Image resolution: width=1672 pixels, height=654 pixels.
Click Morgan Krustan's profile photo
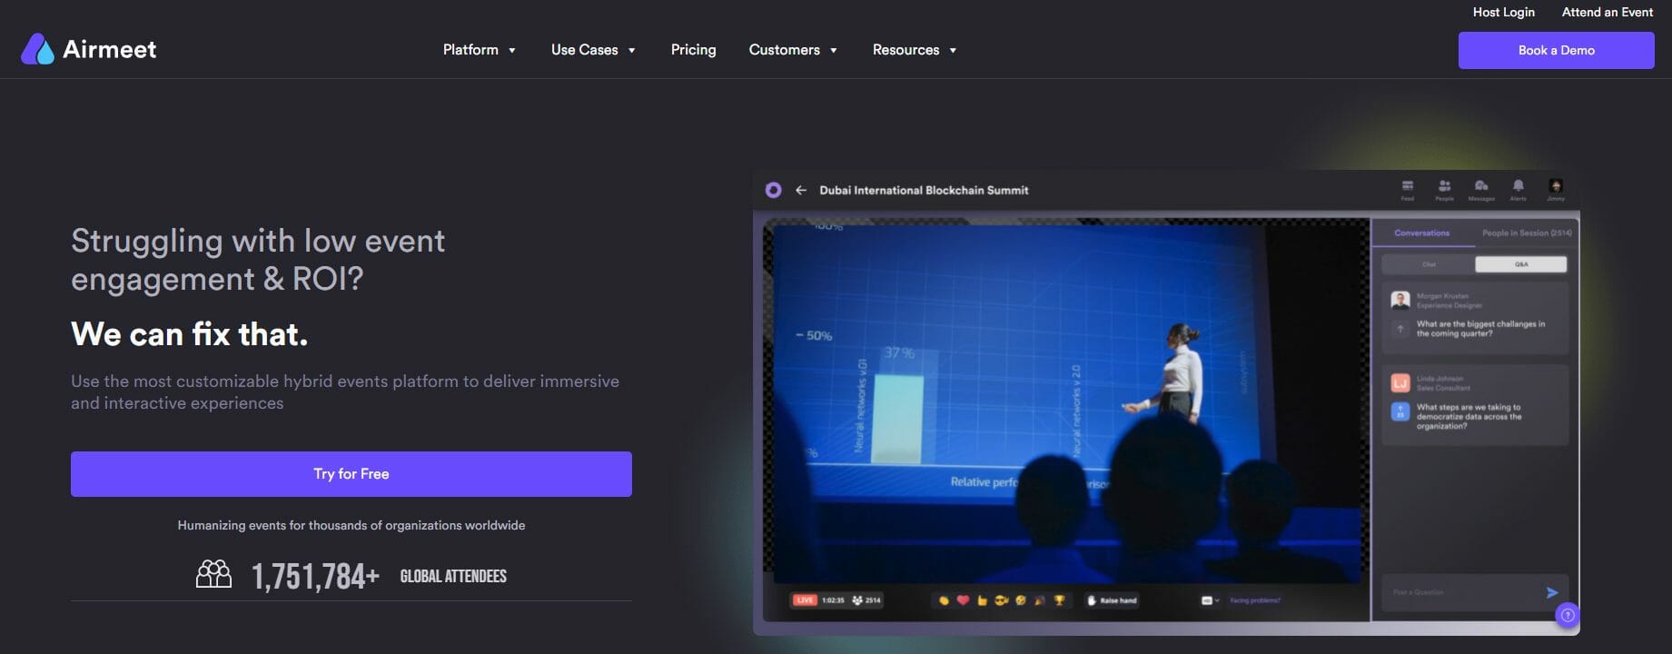pos(1400,300)
